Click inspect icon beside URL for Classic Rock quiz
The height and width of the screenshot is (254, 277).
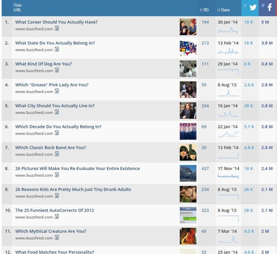(x=57, y=154)
